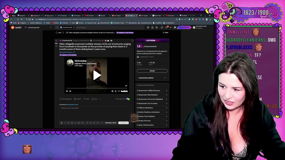Toggle superscript in comment editor

click(x=79, y=123)
